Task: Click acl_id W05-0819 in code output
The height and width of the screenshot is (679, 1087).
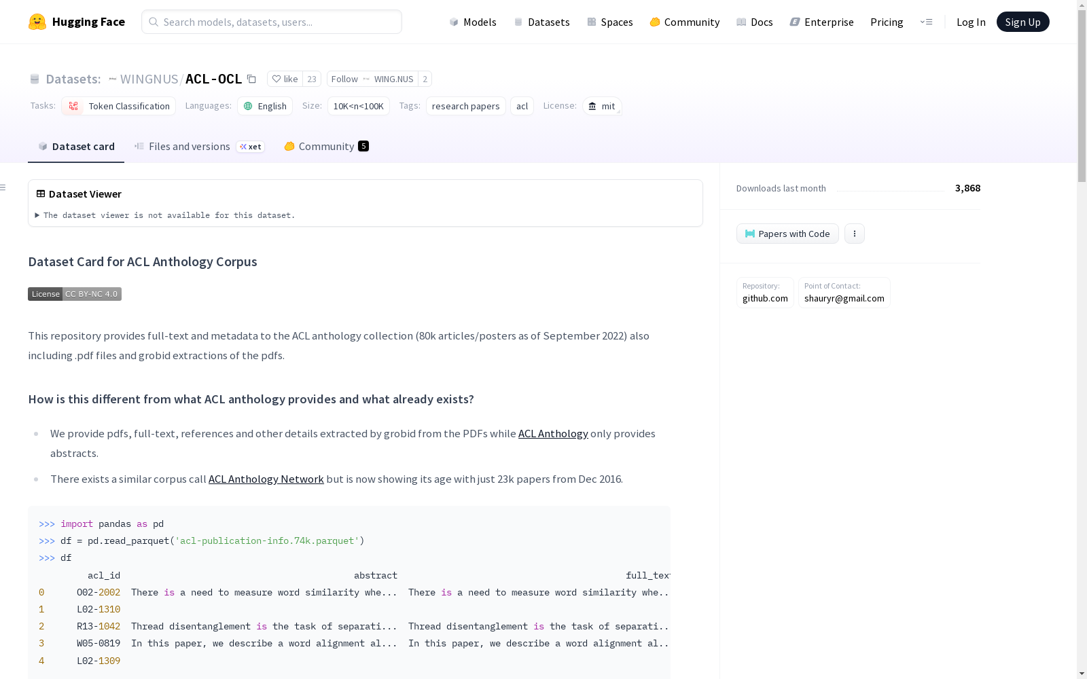Action: (99, 644)
